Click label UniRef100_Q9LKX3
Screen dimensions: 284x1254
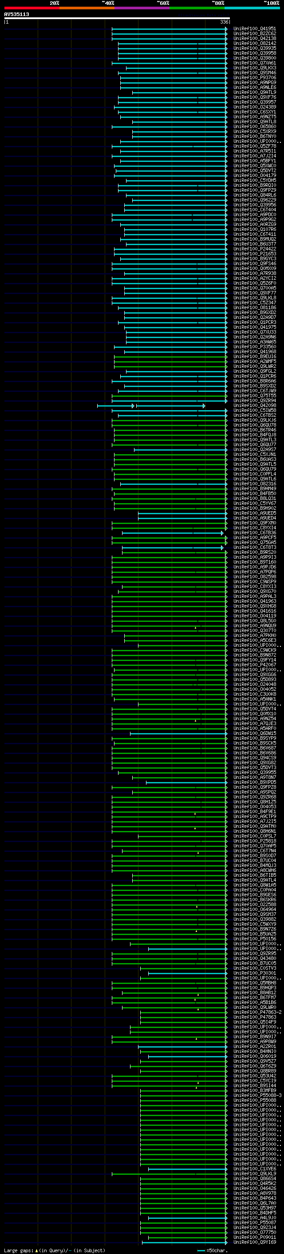click(x=254, y=68)
